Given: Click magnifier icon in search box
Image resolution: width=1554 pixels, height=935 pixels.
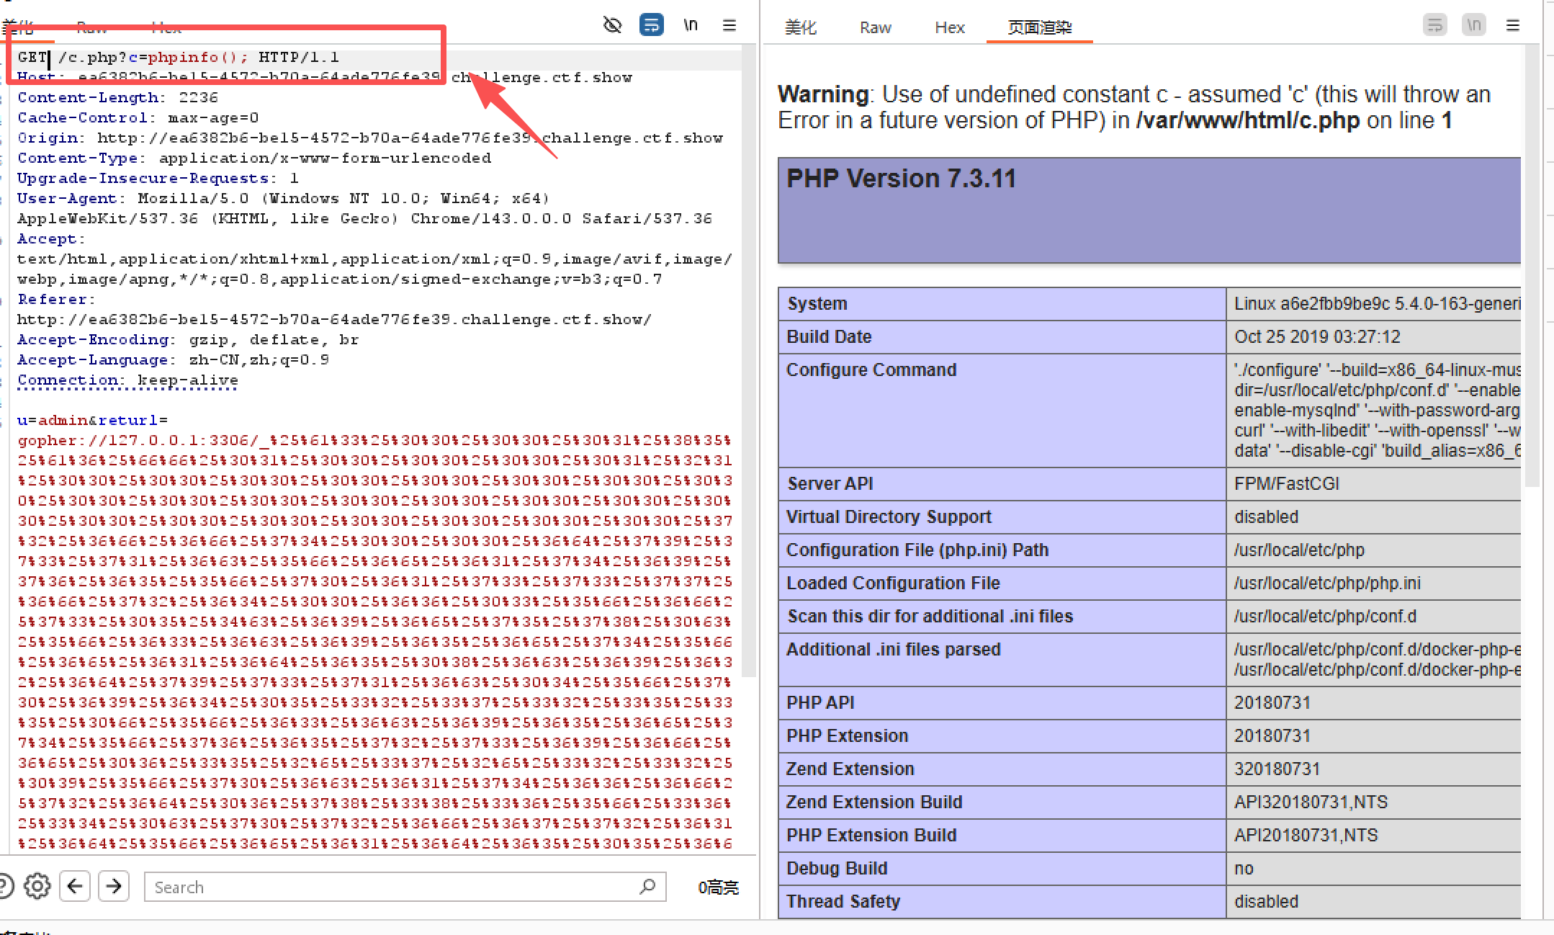Looking at the screenshot, I should pos(647,887).
